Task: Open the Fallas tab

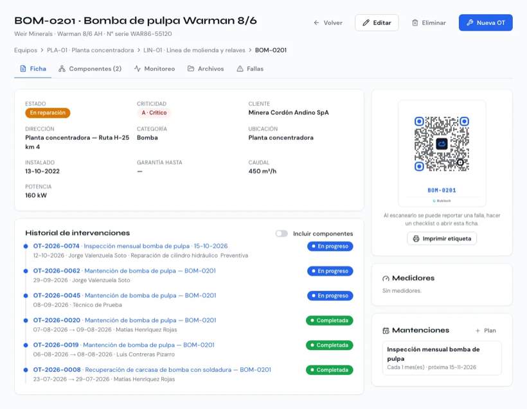Action: click(250, 69)
